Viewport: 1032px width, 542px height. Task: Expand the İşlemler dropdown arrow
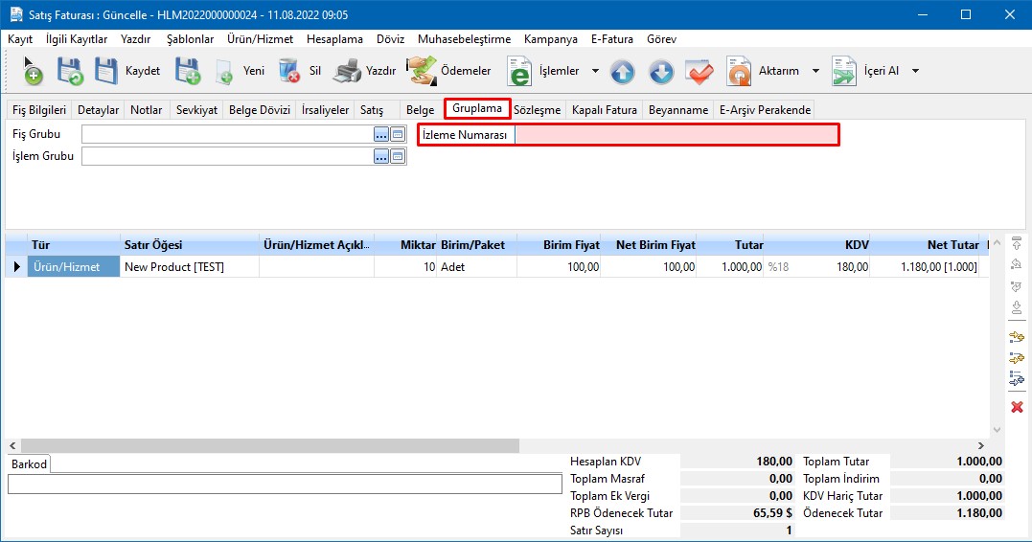pos(595,71)
